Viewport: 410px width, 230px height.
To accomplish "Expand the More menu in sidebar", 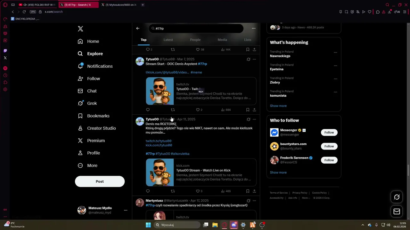I will pos(87,165).
